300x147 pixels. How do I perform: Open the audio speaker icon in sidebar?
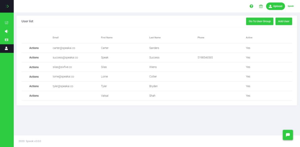(6, 31)
